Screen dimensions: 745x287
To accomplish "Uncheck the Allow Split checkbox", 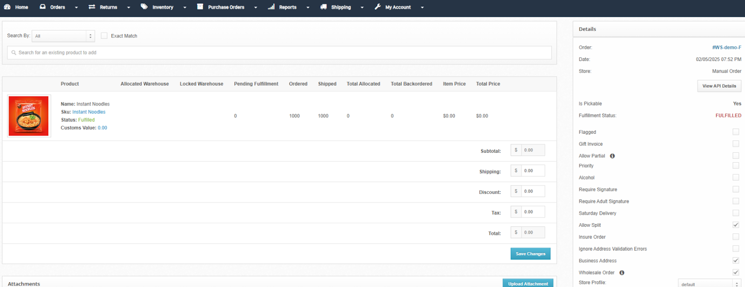I will click(736, 225).
